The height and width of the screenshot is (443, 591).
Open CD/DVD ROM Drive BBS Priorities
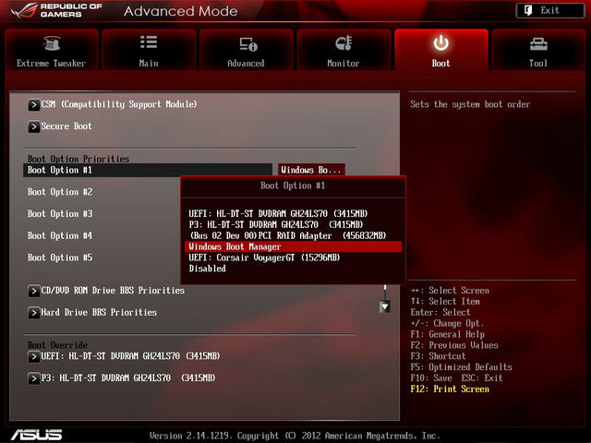[113, 291]
